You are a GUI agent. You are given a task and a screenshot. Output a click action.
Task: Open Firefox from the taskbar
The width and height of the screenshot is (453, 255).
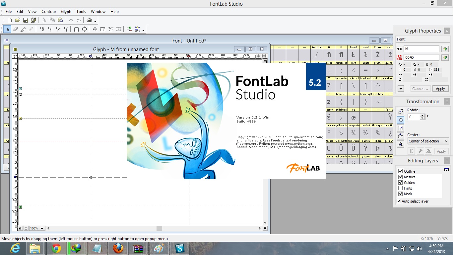click(118, 248)
